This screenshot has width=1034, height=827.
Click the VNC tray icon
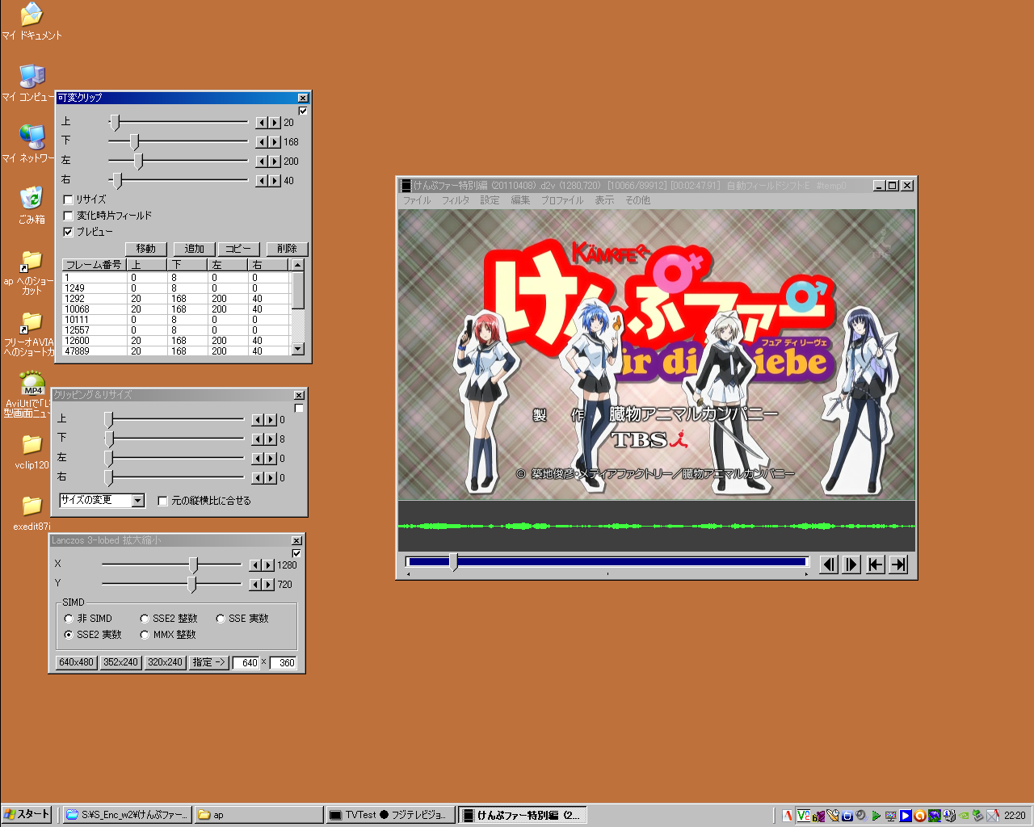click(x=804, y=816)
